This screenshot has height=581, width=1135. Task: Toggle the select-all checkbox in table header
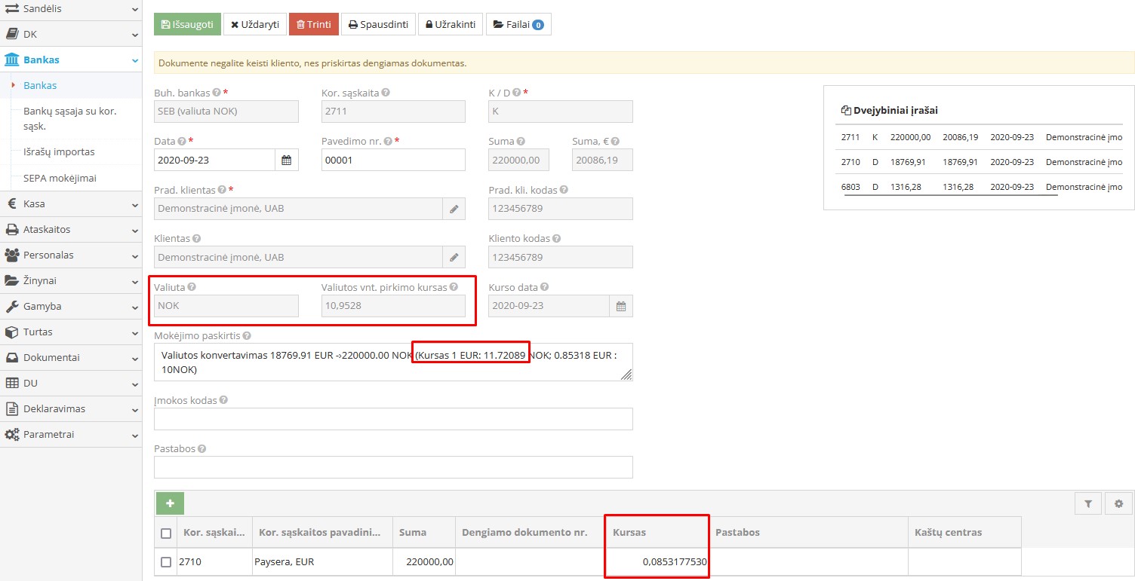(x=166, y=533)
